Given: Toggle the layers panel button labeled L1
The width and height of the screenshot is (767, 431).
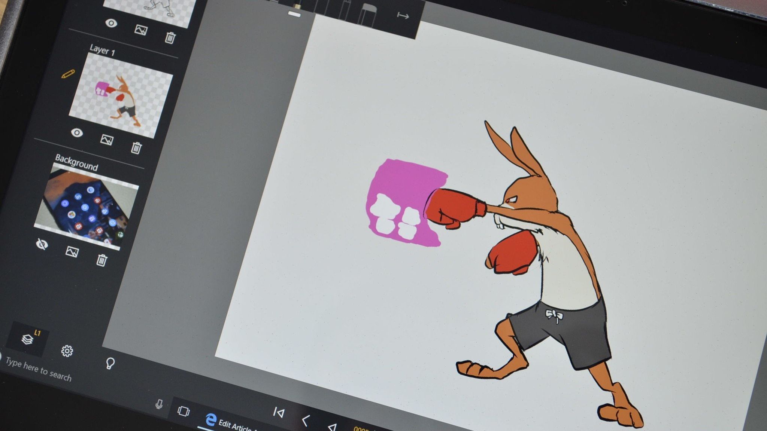Looking at the screenshot, I should (28, 339).
